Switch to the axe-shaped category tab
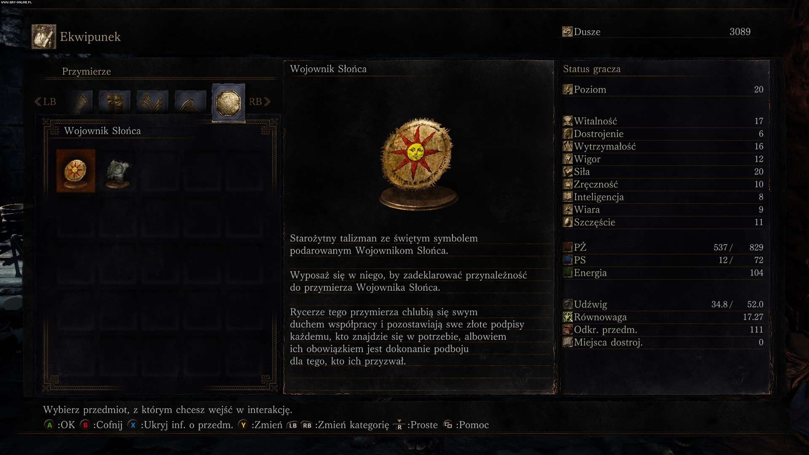The image size is (809, 455). (81, 102)
